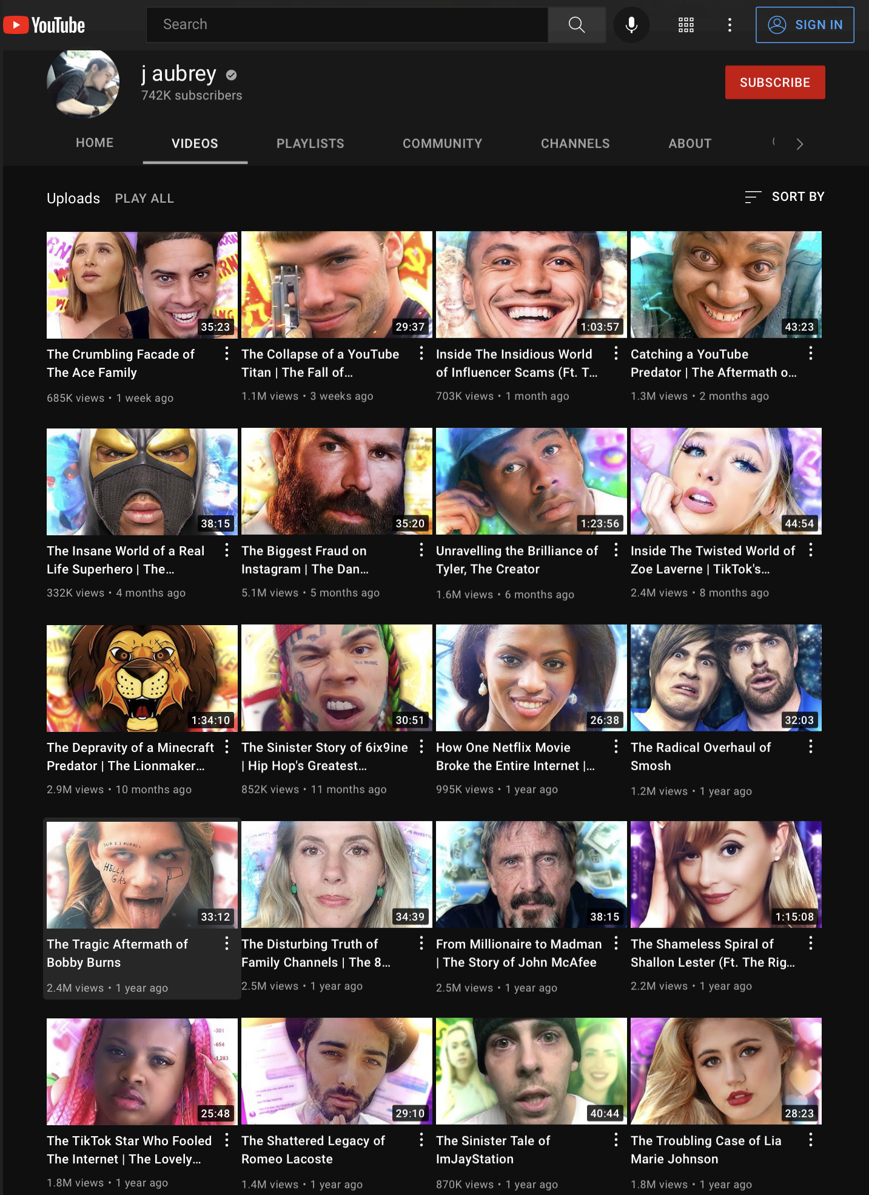Open menu for How One Netflix Movie video

tap(616, 746)
